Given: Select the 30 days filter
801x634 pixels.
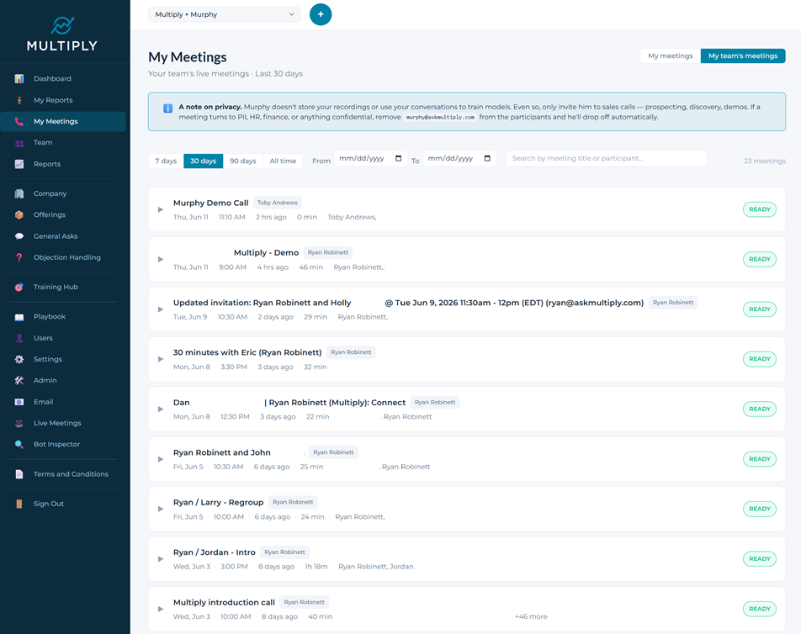Looking at the screenshot, I should 204,161.
